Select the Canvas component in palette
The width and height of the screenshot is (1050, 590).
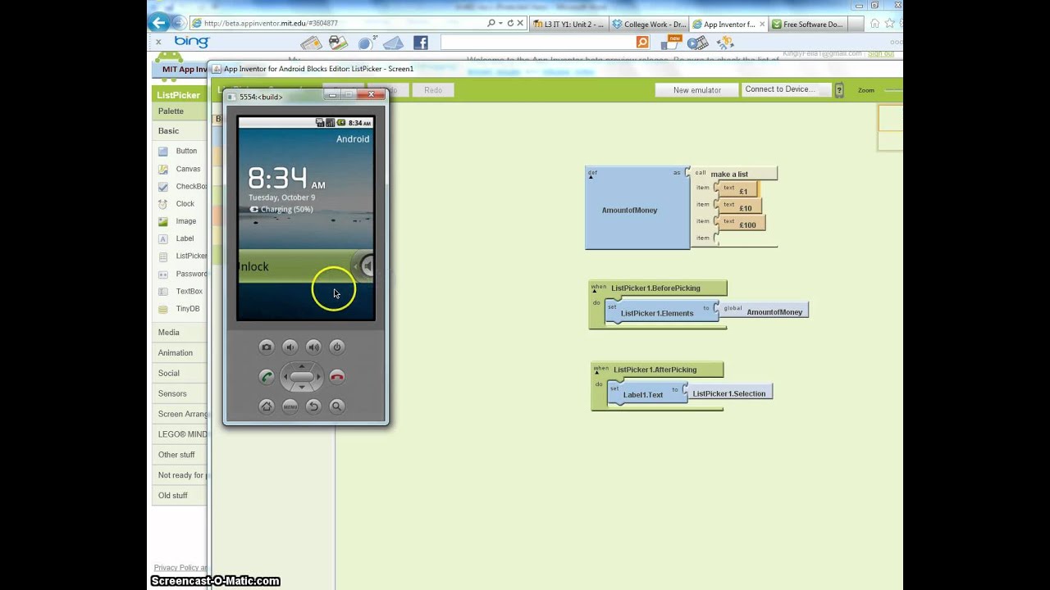click(x=188, y=169)
